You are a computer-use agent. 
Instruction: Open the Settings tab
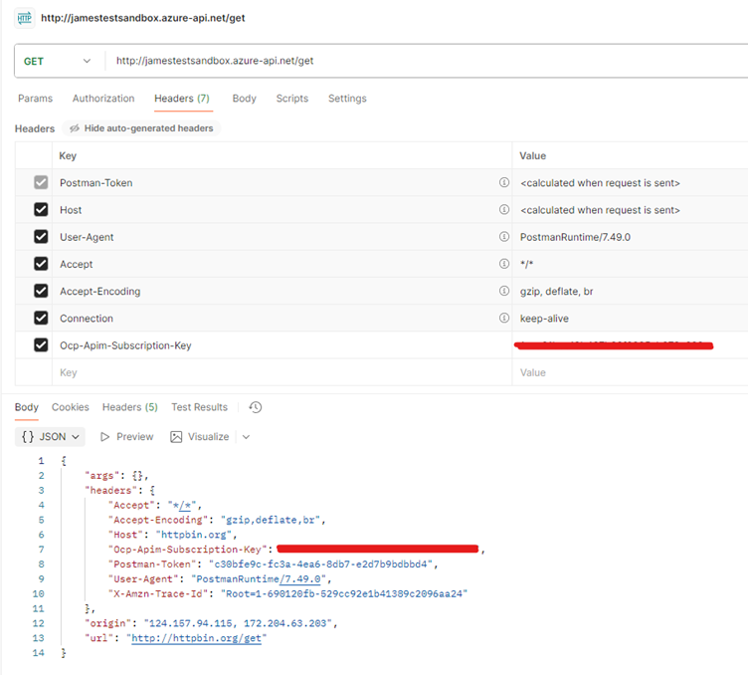[347, 99]
